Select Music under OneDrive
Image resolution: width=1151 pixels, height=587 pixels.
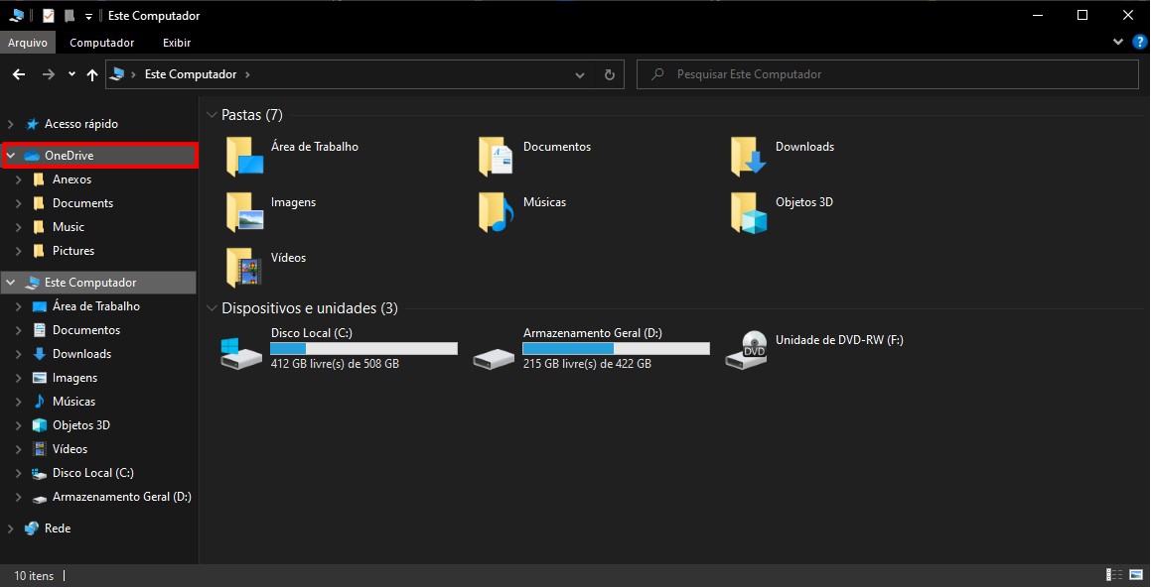(69, 226)
